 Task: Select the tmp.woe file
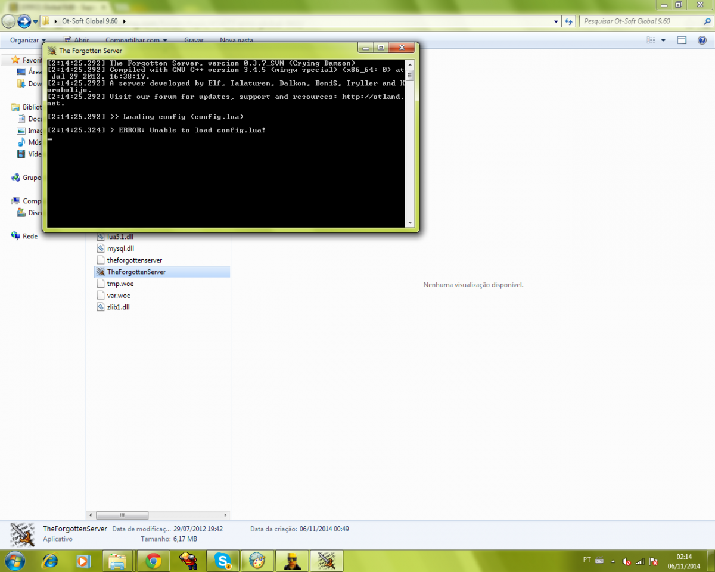[x=115, y=284]
